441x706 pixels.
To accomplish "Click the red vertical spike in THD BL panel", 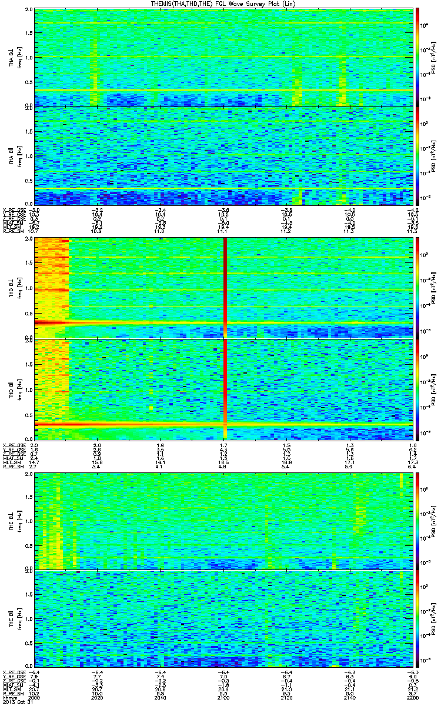I will (225, 288).
